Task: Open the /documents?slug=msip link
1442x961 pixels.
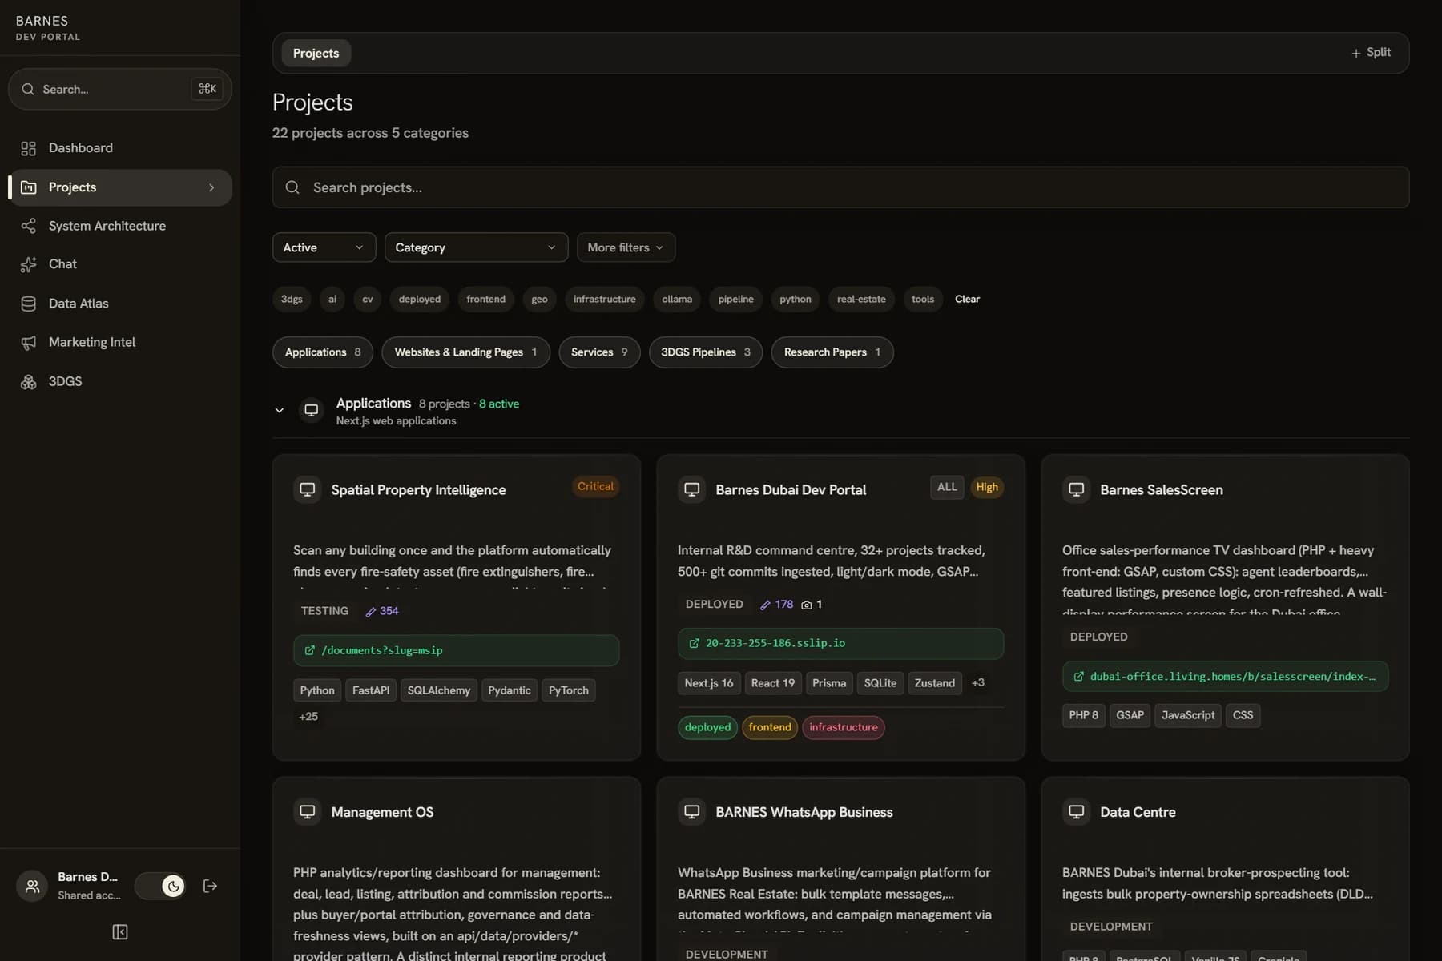Action: [x=456, y=651]
